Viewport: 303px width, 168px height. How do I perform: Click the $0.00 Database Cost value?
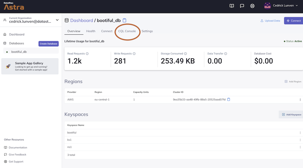coord(263,61)
